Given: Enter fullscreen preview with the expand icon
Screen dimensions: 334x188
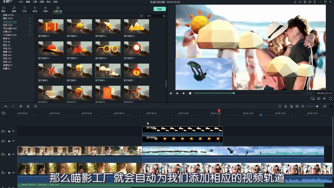Looking at the screenshot, I should coord(330,98).
